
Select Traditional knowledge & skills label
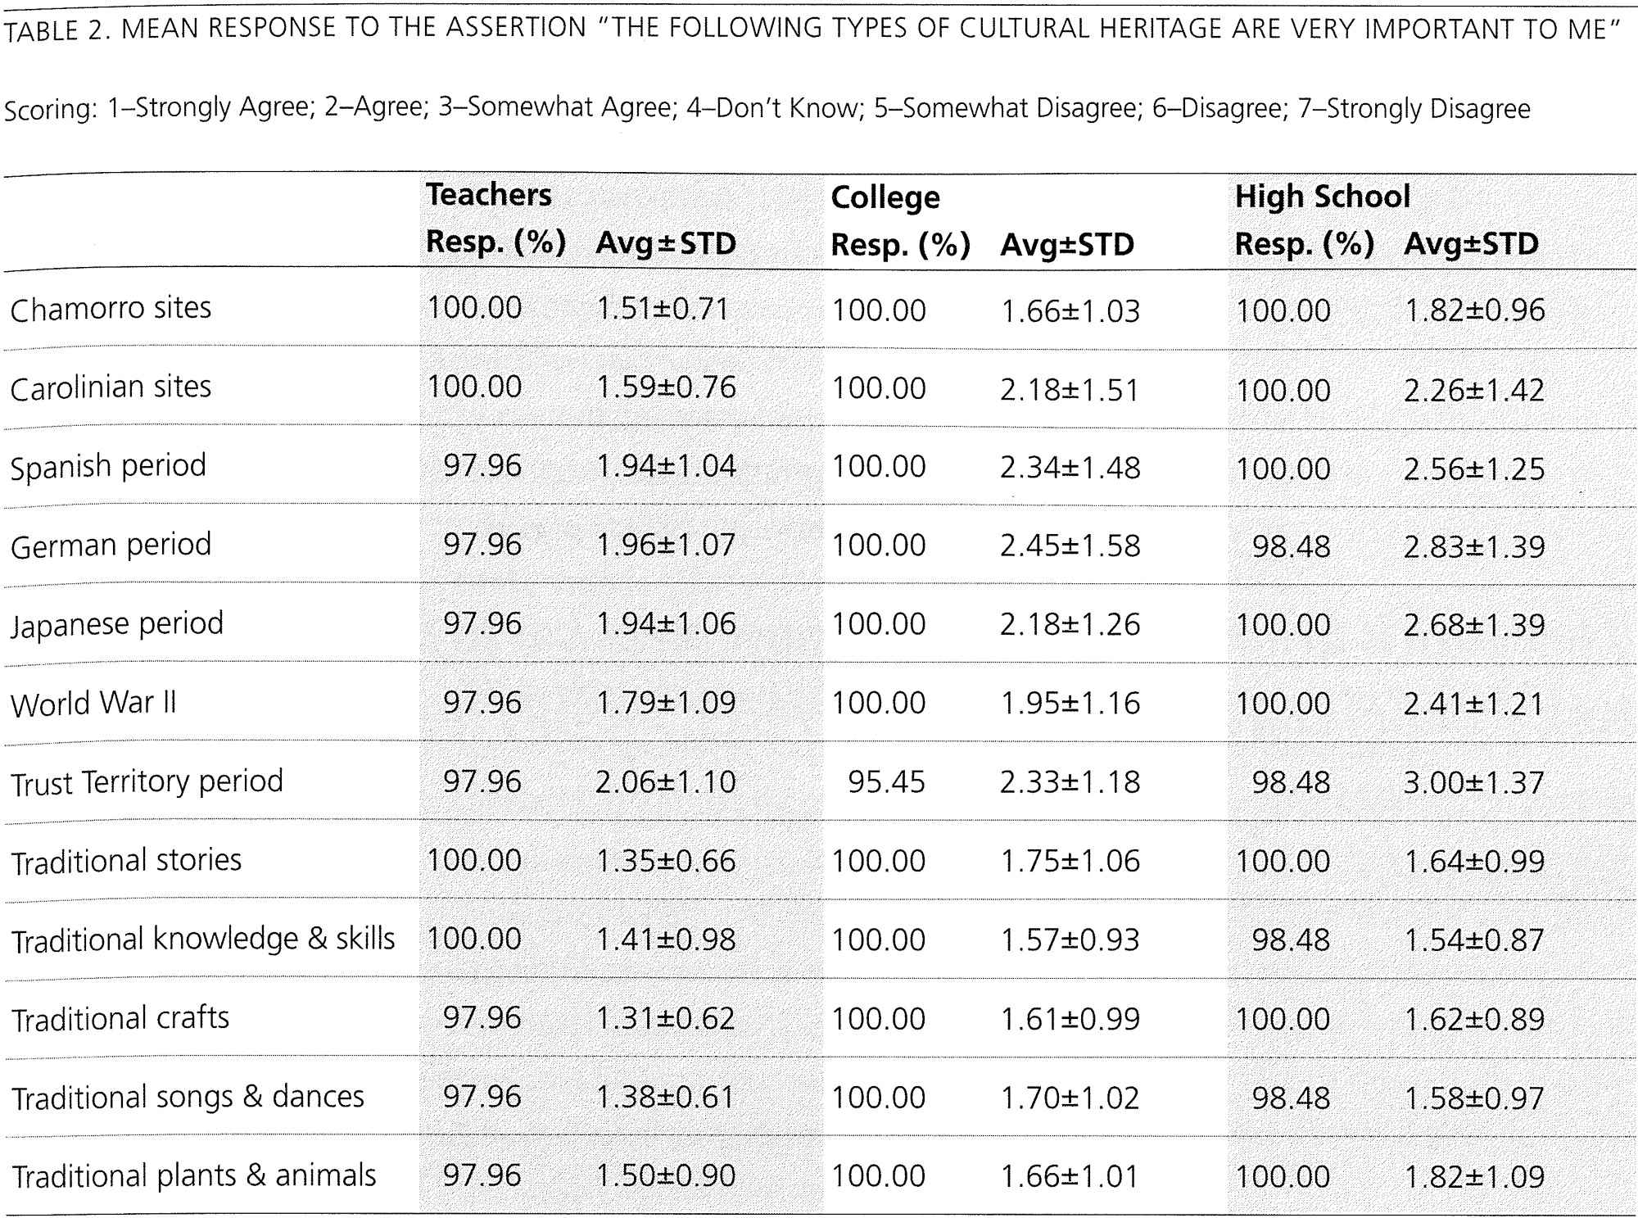tap(203, 939)
